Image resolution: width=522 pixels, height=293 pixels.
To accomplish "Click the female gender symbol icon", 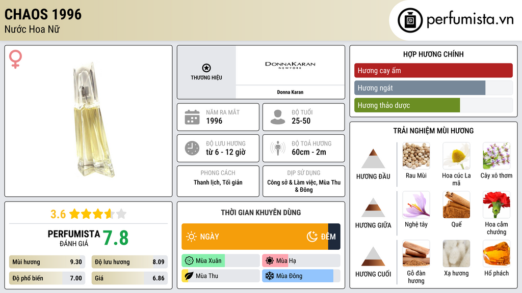I will 15,58.
